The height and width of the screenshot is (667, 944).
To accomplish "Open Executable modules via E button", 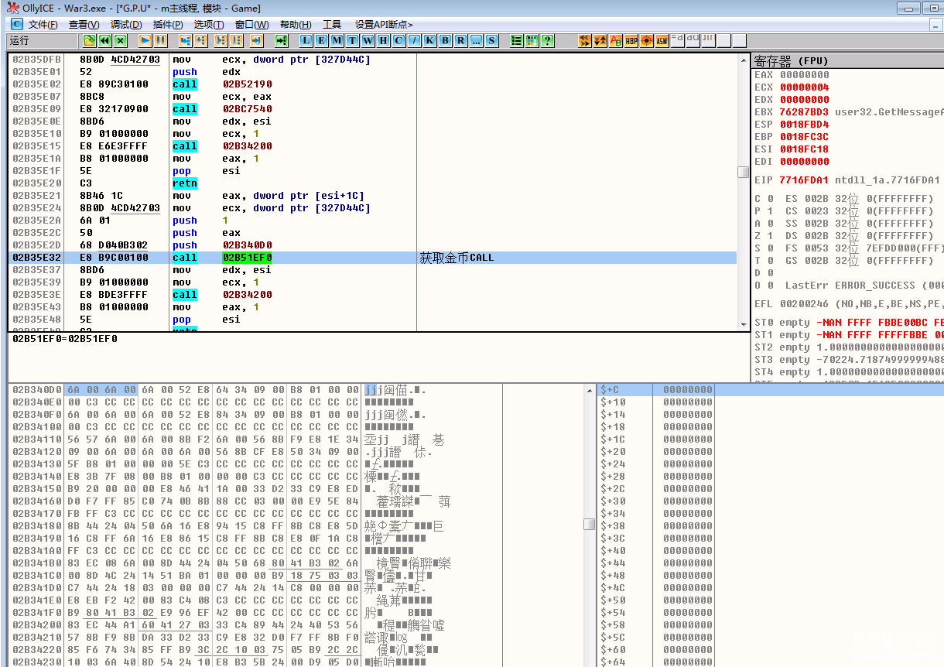I will pos(322,40).
